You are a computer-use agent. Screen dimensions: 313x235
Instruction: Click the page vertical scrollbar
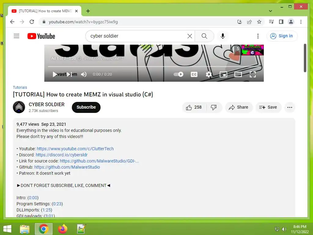point(305,58)
